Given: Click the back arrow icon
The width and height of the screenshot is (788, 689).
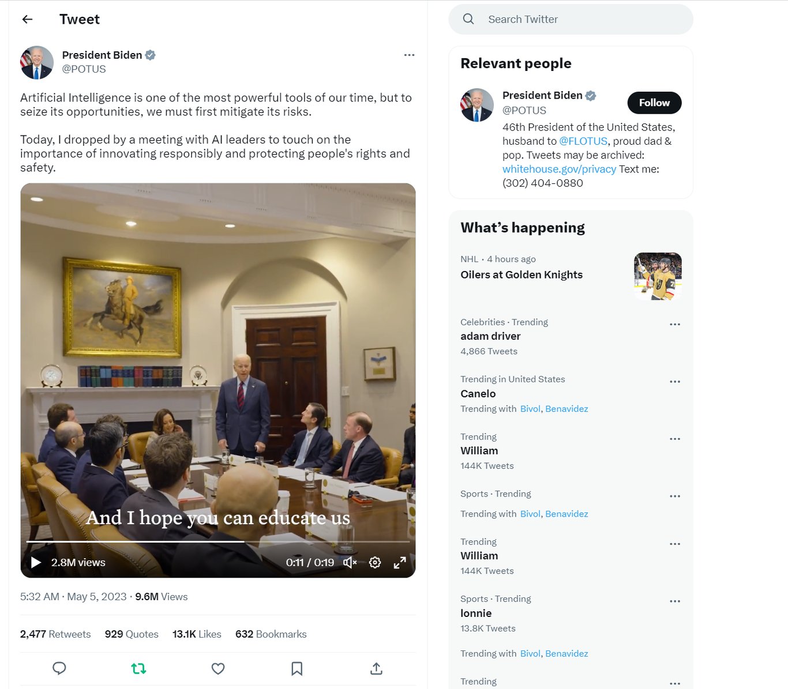Looking at the screenshot, I should click(27, 20).
